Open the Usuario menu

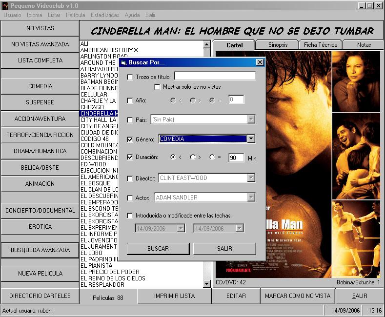(x=12, y=15)
